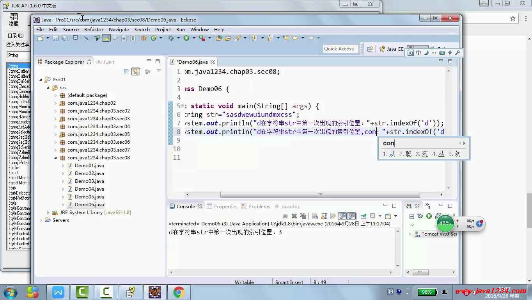Switch to the Javadoc tab
532x300 pixels.
pyautogui.click(x=287, y=206)
